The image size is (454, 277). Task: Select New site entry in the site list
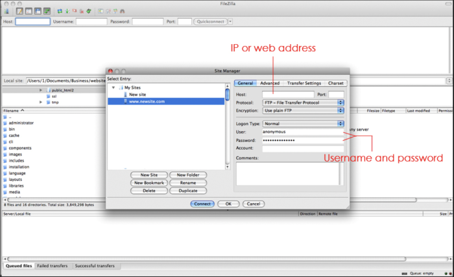tap(137, 94)
